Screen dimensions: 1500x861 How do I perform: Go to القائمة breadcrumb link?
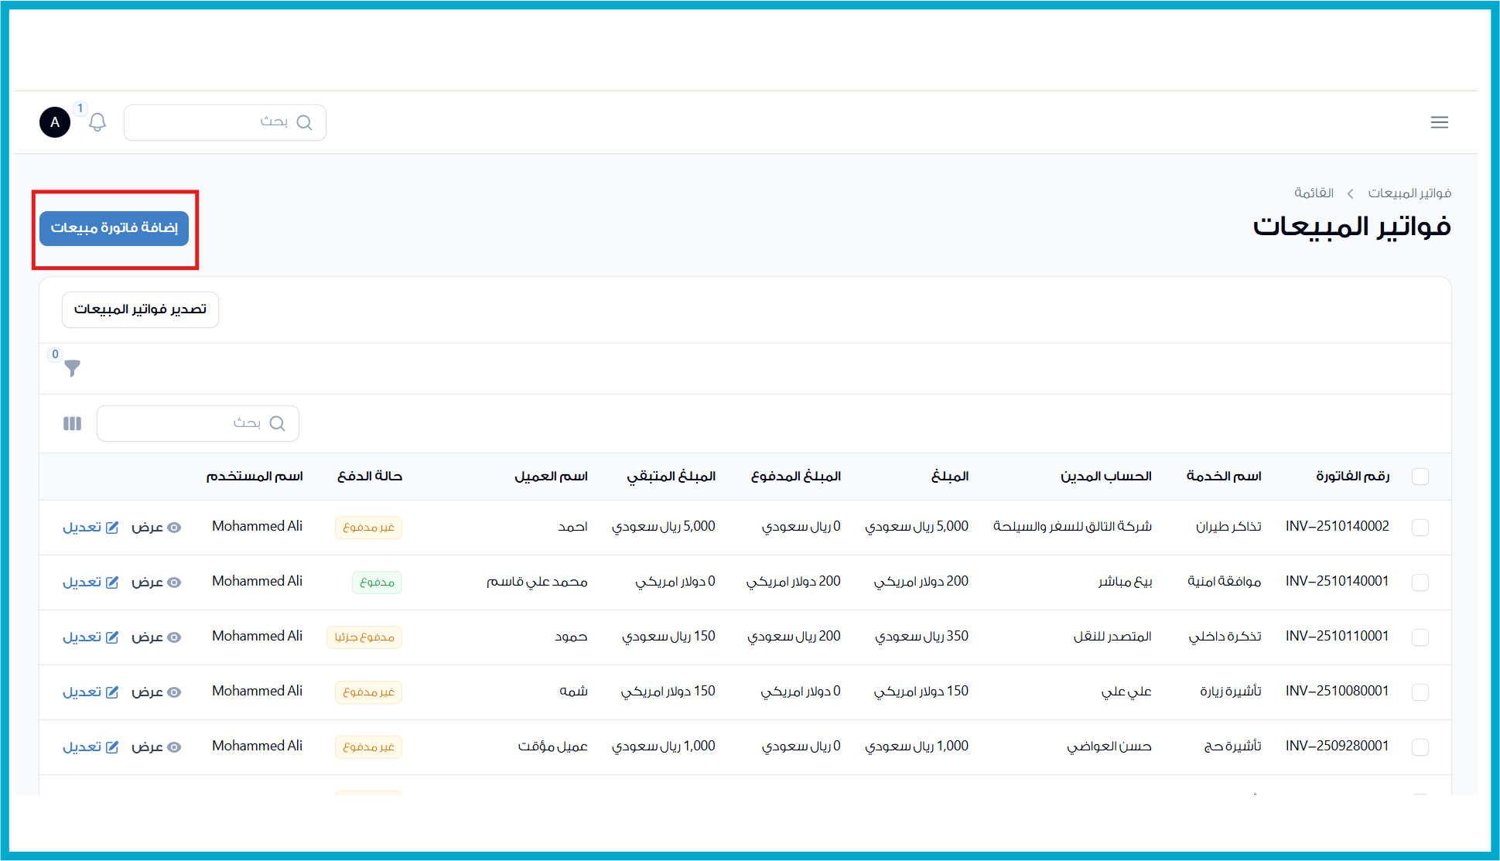tap(1314, 193)
